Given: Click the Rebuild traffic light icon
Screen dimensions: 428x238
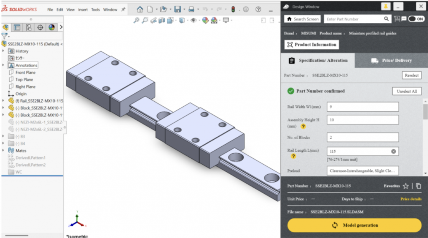Looking at the screenshot, I should [x=233, y=9].
